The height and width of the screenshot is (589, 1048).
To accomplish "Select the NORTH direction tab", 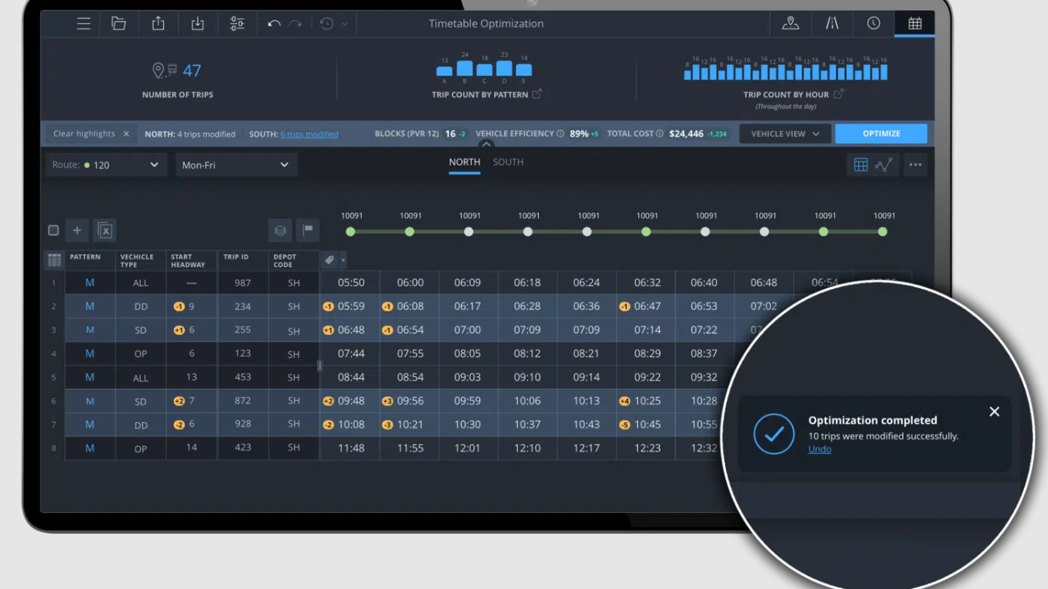I will tap(464, 162).
